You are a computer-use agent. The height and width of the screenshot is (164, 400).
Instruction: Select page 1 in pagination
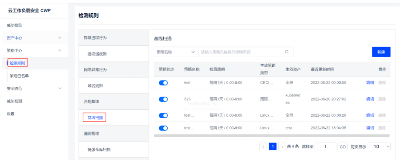pos(273,146)
